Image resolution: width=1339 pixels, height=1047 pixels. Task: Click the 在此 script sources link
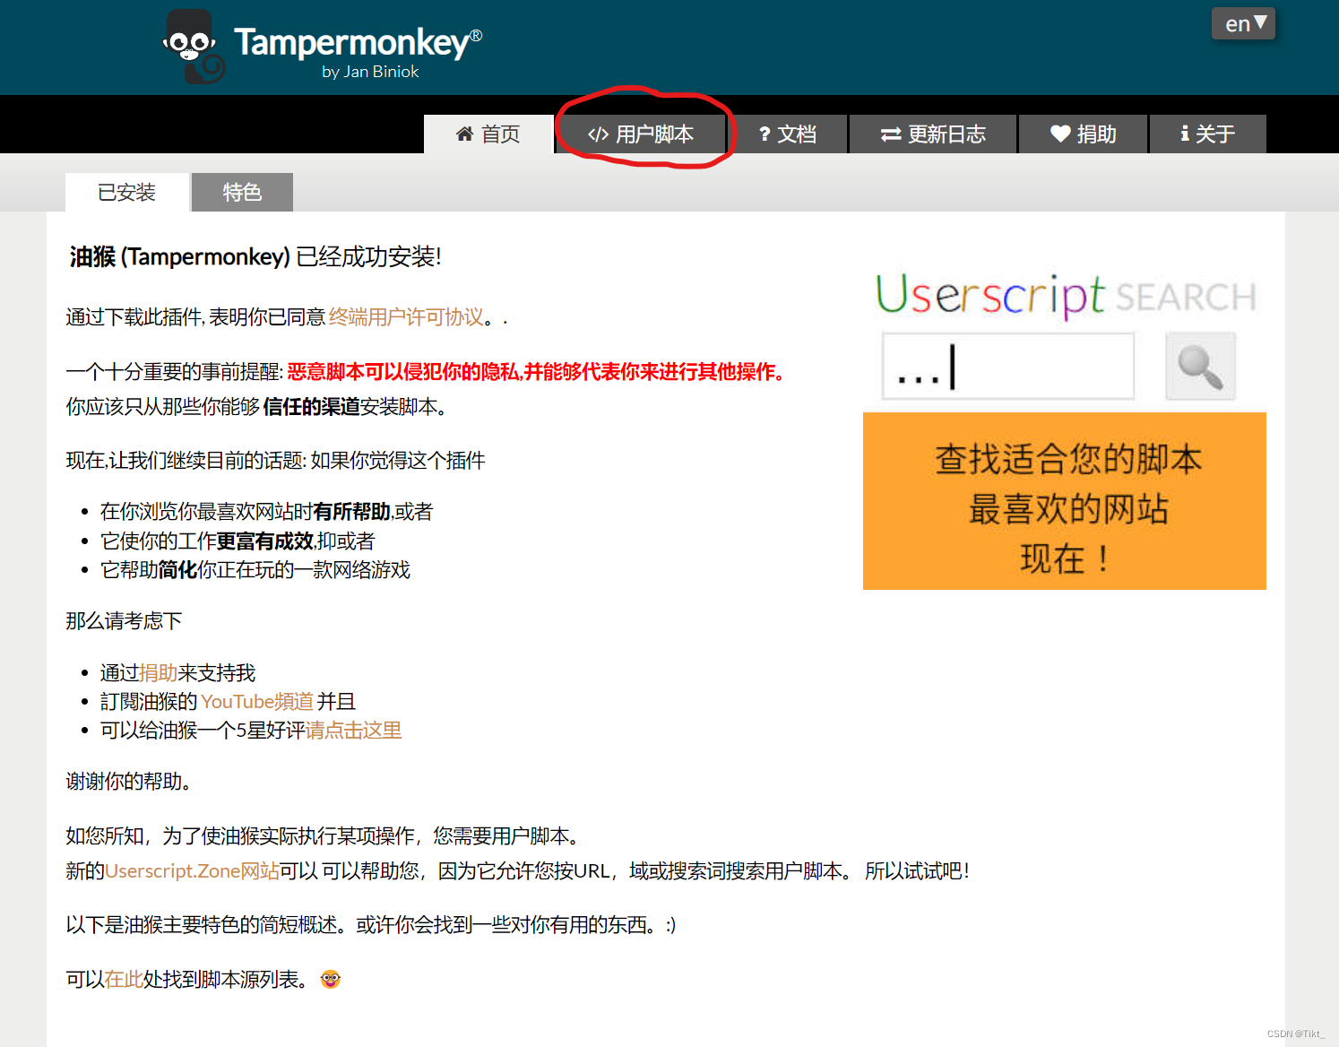coord(124,980)
